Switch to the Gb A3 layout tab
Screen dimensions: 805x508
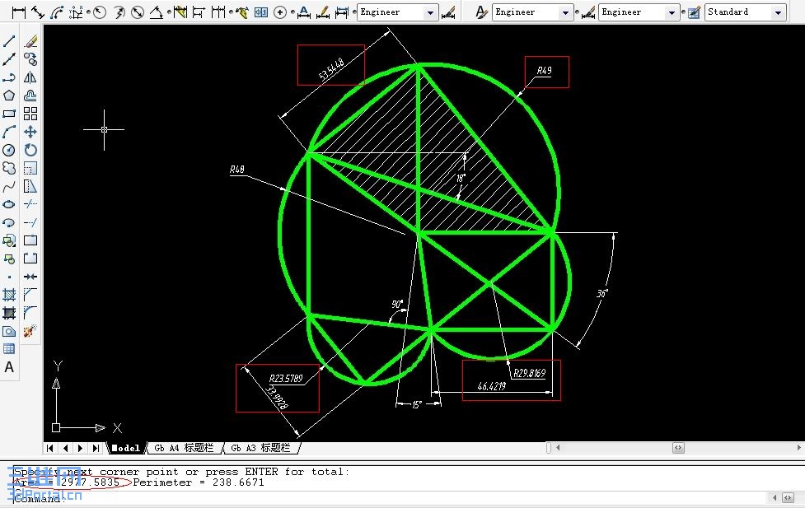coord(261,448)
